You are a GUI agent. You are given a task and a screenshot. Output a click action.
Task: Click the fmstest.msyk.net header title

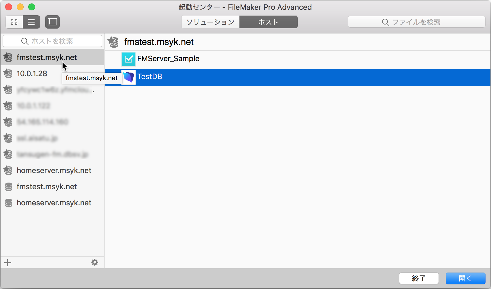[x=159, y=42]
